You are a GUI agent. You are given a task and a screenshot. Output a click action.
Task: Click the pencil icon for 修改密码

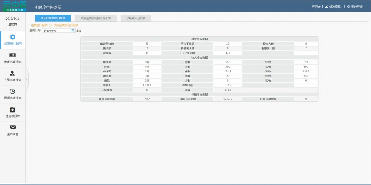point(326,7)
